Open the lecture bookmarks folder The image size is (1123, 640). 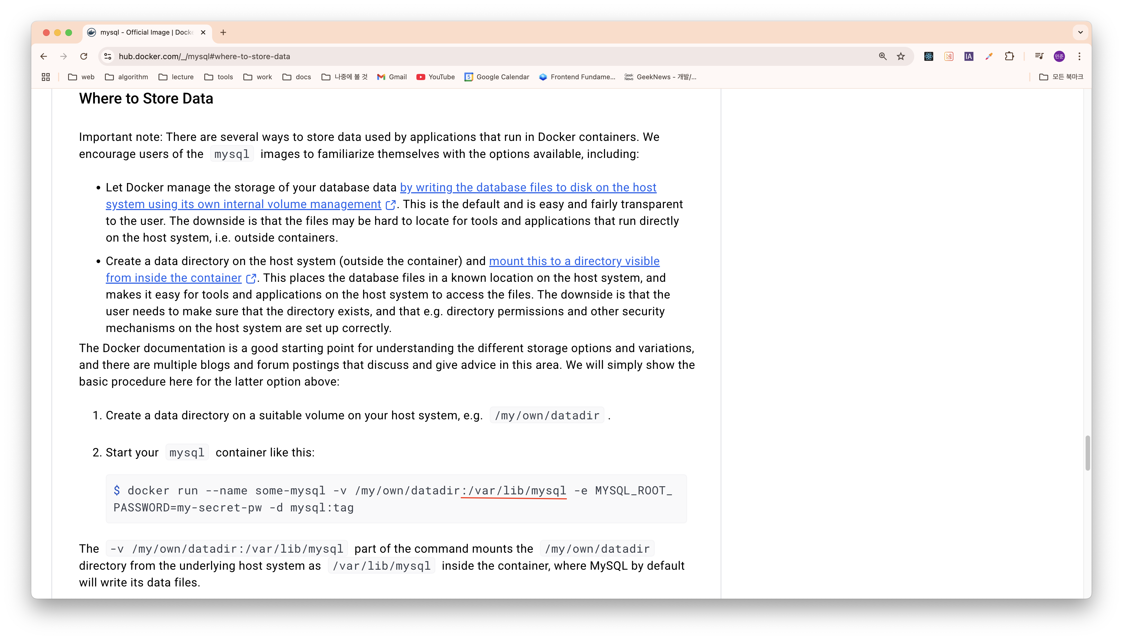[x=176, y=77]
